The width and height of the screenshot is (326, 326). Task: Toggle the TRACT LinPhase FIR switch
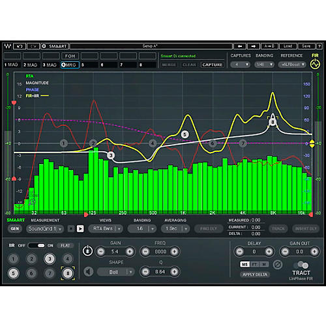click(301, 265)
